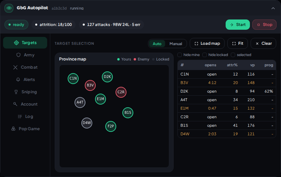Open the Sniping trophy section

25,92
